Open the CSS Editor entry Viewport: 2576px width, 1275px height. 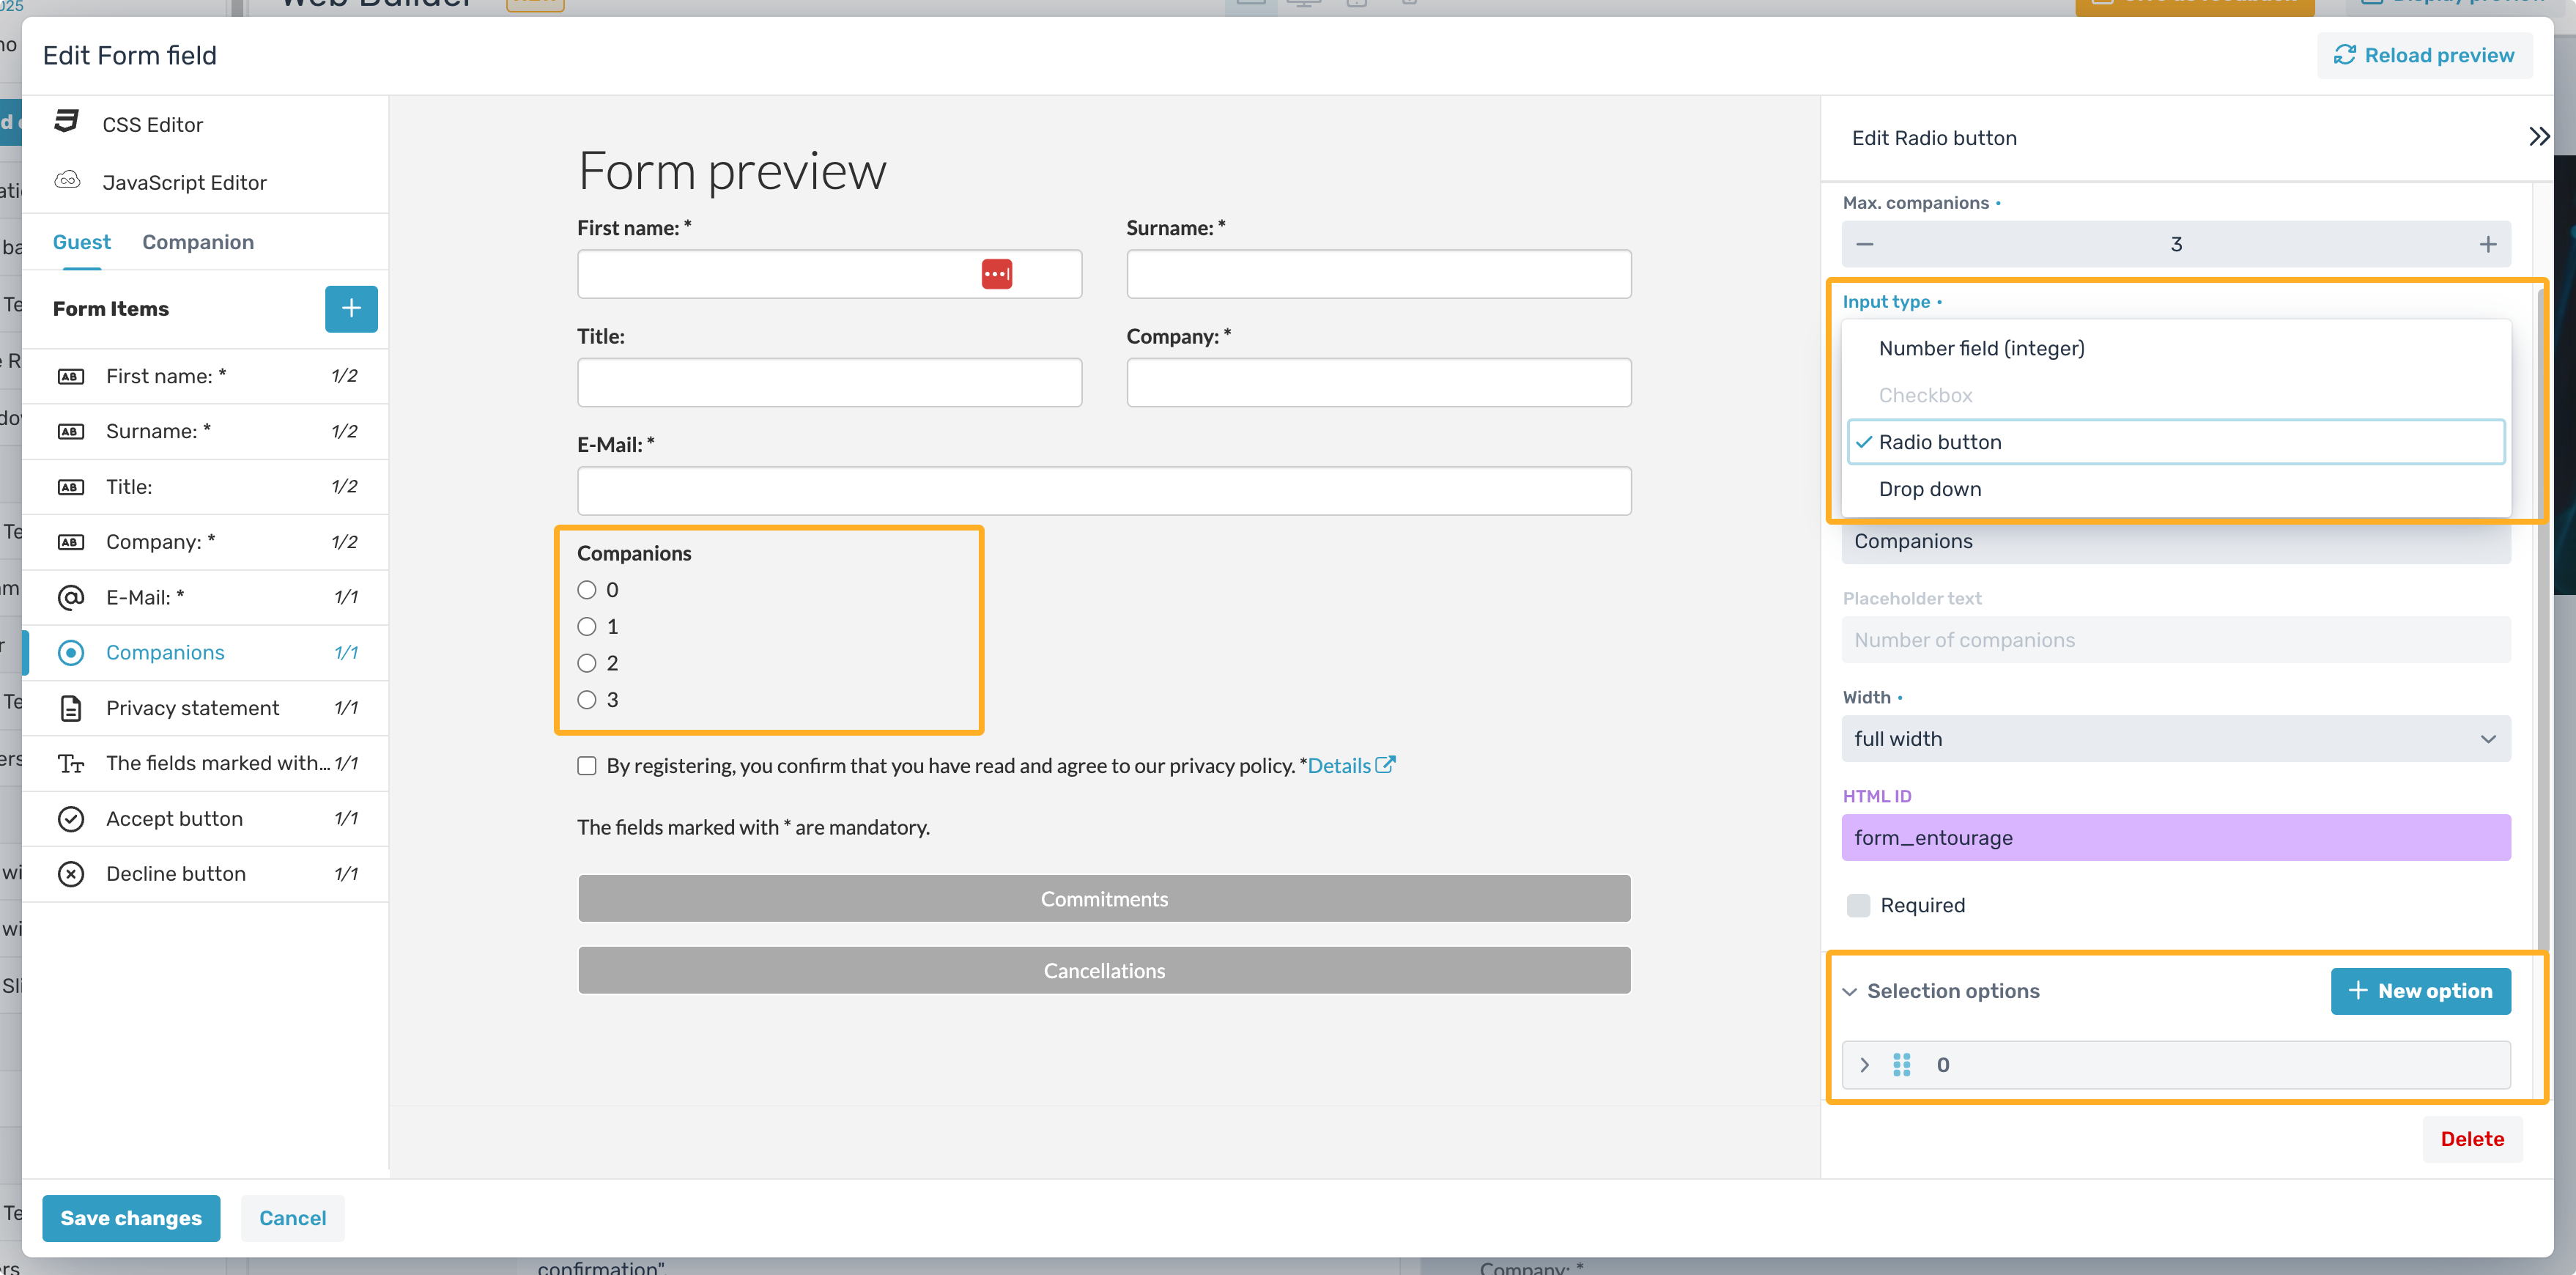[153, 124]
